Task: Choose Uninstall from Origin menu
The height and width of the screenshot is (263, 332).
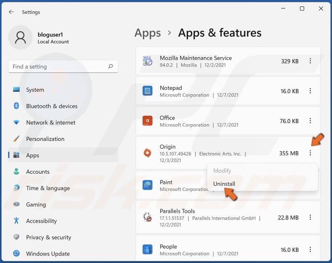Action: [224, 184]
